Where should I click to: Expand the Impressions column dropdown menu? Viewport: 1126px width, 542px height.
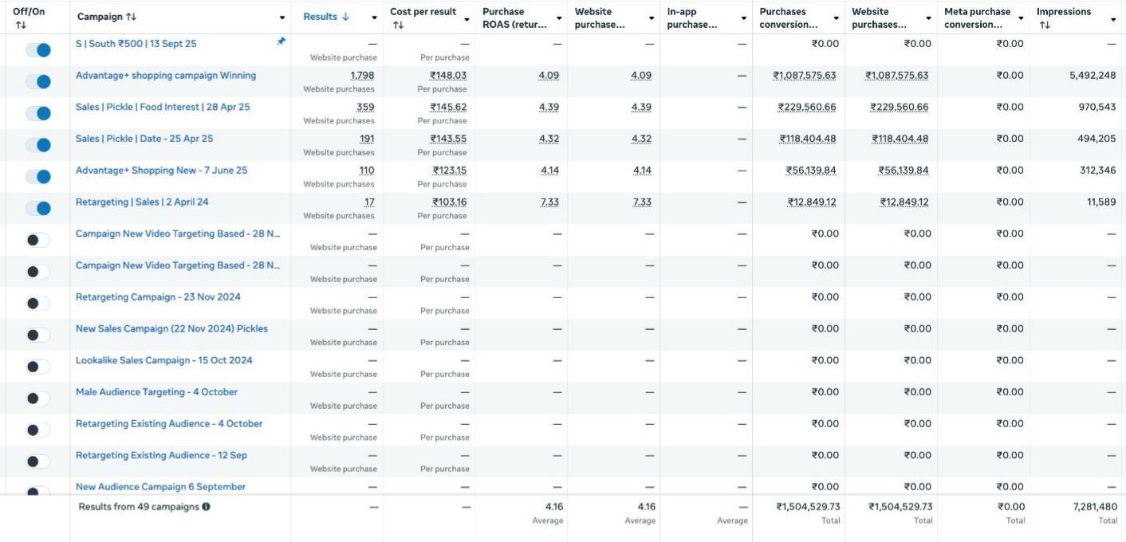click(x=1113, y=18)
